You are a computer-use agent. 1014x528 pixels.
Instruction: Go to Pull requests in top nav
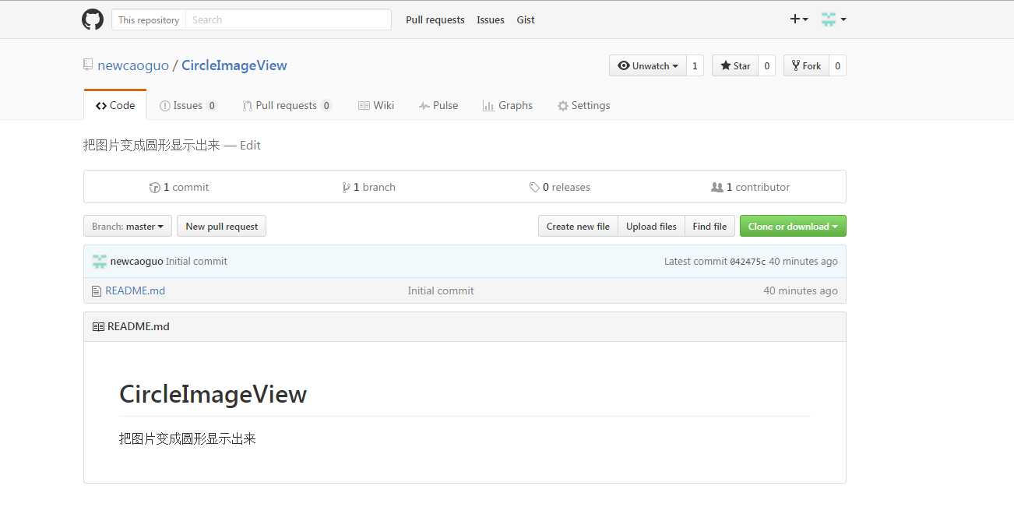click(x=435, y=19)
